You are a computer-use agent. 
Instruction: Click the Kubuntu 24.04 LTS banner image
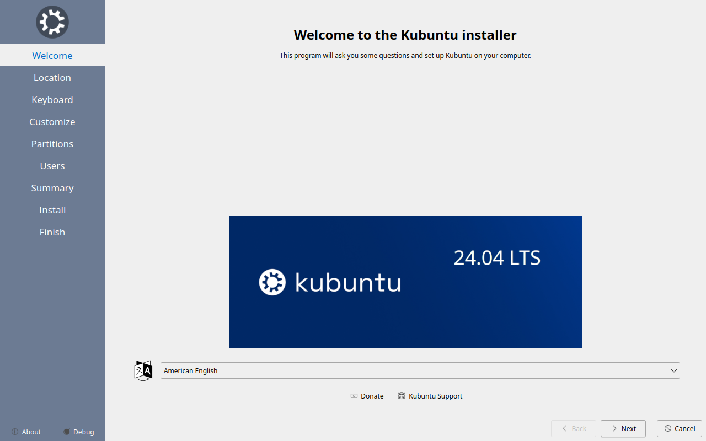405,282
